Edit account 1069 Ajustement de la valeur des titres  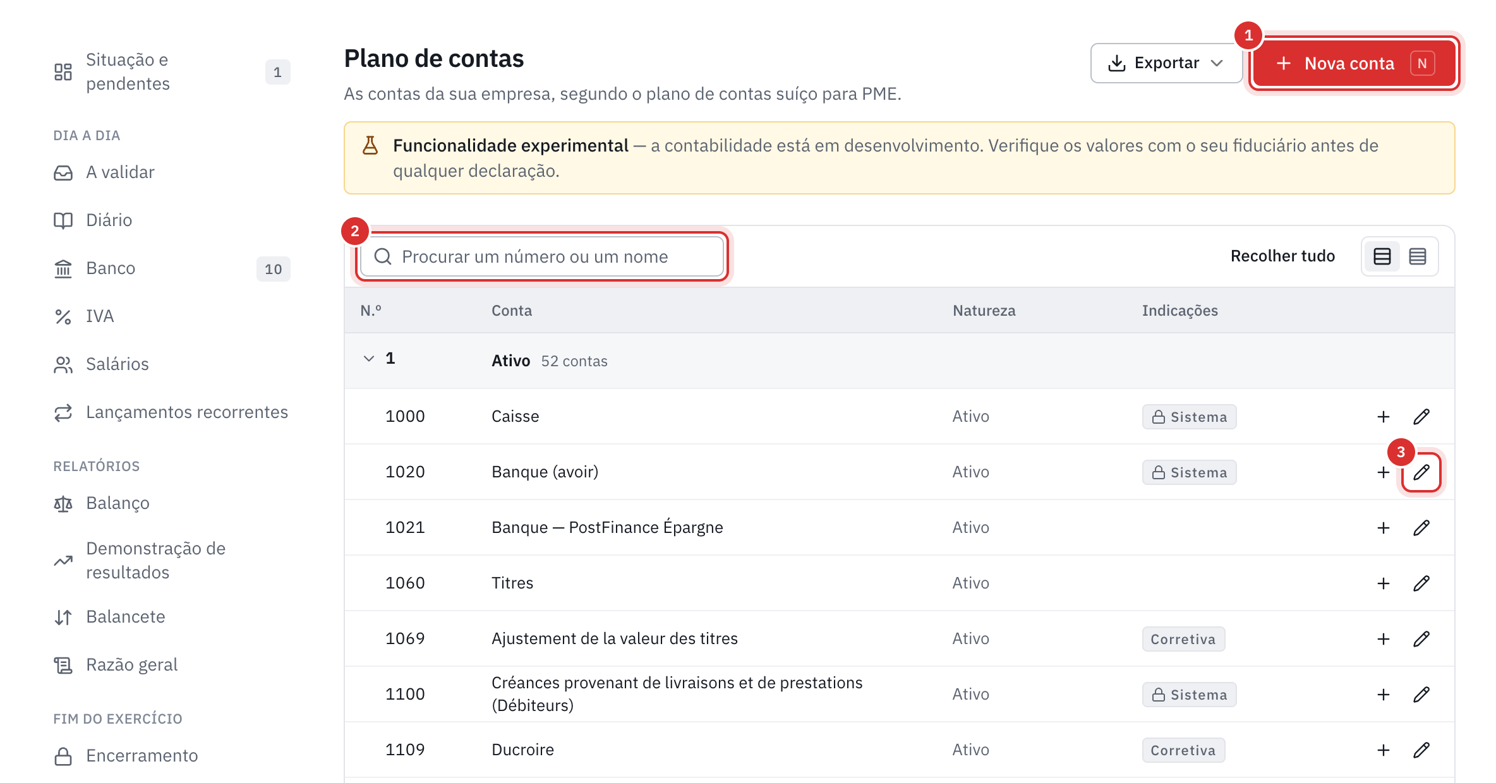1421,639
